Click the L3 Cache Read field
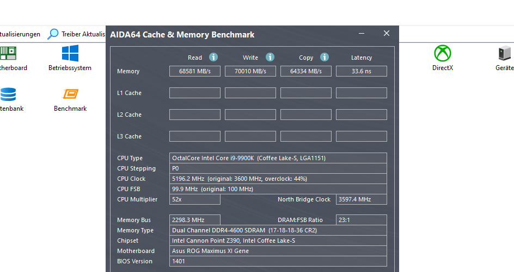The width and height of the screenshot is (514, 272). [x=195, y=136]
